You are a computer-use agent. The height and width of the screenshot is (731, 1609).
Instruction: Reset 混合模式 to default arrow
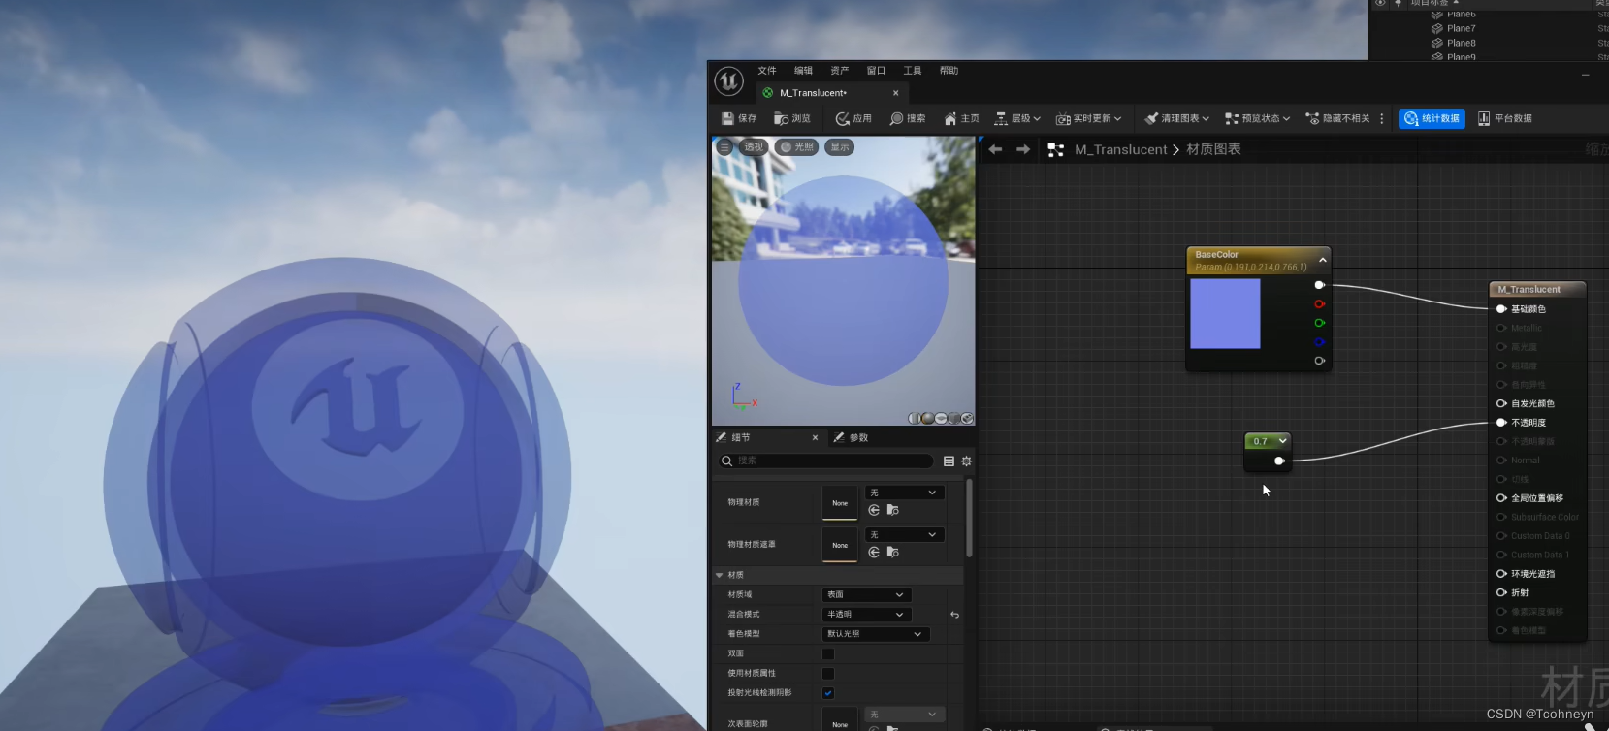[x=954, y=615]
